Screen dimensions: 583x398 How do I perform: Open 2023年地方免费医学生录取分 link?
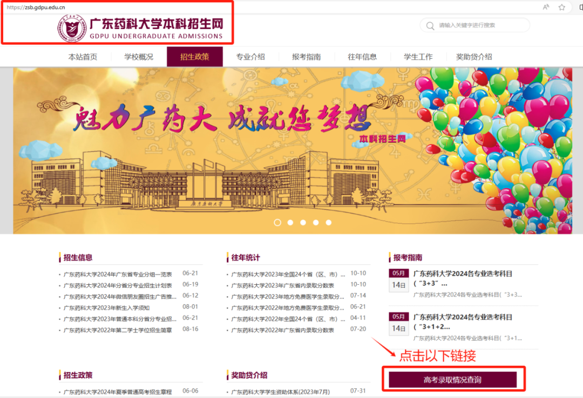[288, 297]
